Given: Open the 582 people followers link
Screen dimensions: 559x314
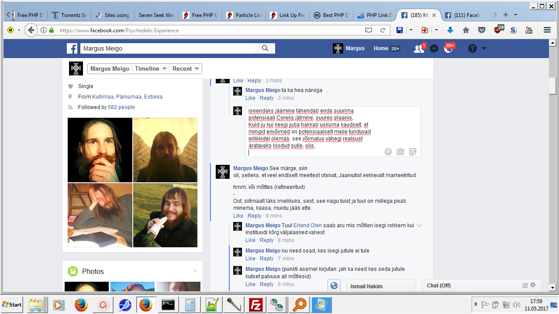Looking at the screenshot, I should tap(121, 107).
